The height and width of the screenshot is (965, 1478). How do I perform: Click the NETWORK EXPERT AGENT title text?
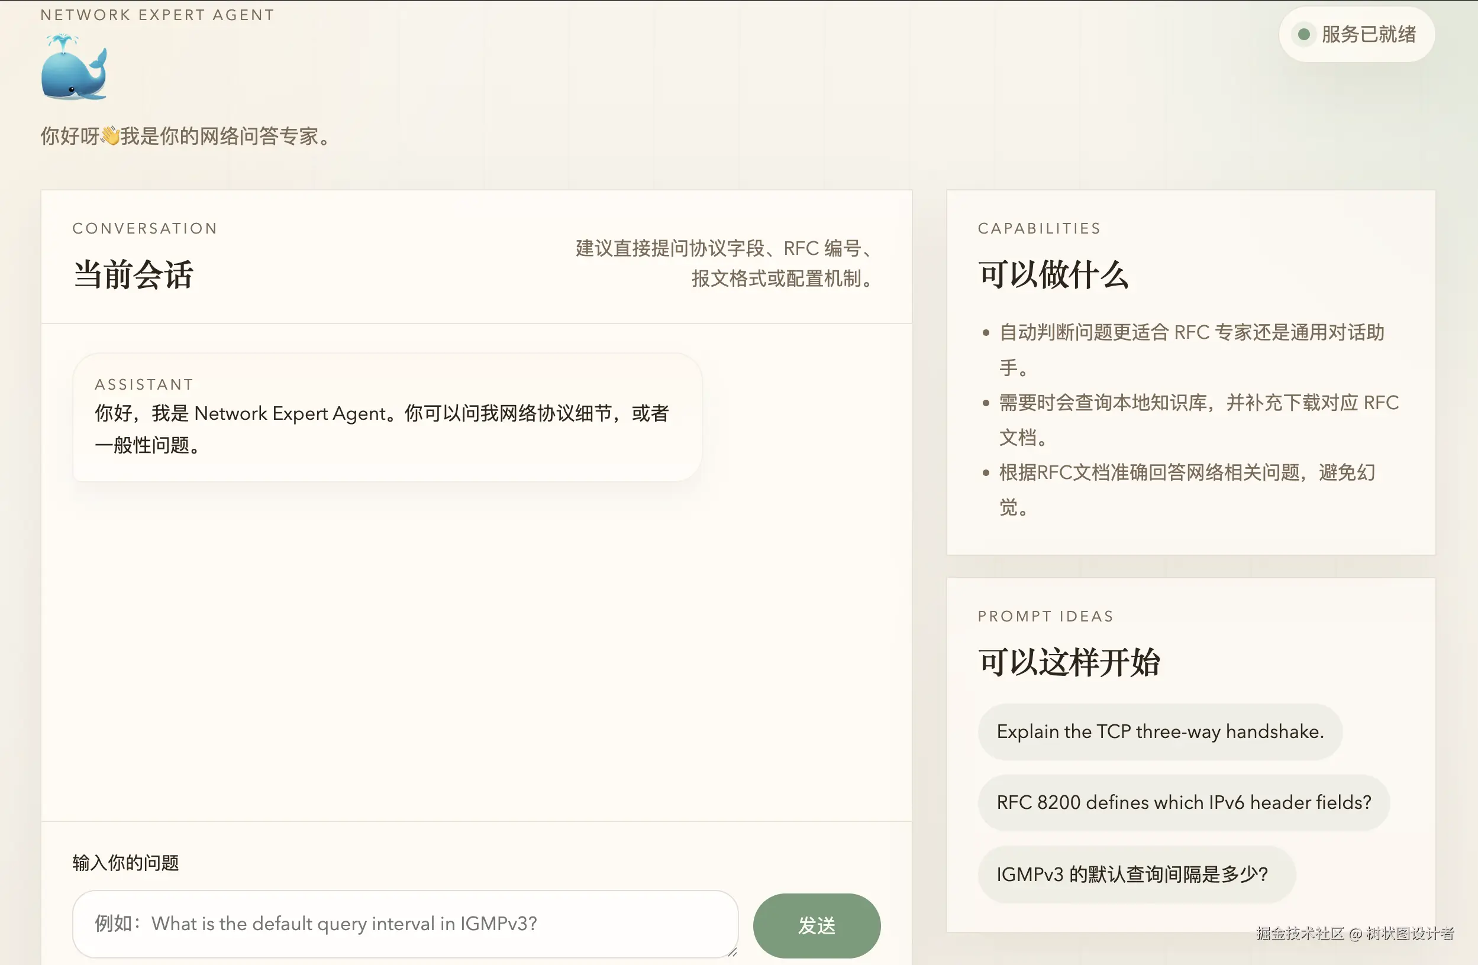157,15
